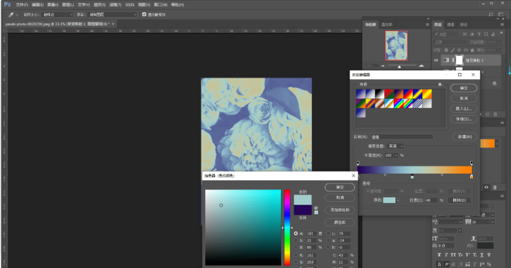This screenshot has width=511, height=268.
Task: Click the trash icon in the Properties panel
Action: 495,187
